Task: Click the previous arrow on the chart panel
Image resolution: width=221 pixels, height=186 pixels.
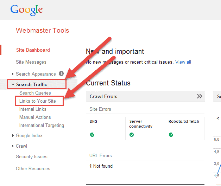Action: coord(218,118)
